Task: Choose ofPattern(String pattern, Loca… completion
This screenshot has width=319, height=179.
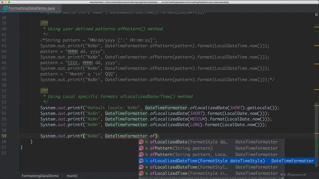Action: 211,155
